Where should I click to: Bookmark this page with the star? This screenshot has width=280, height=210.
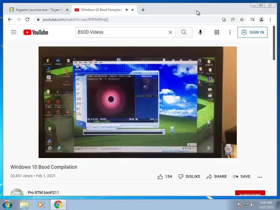coord(242,19)
